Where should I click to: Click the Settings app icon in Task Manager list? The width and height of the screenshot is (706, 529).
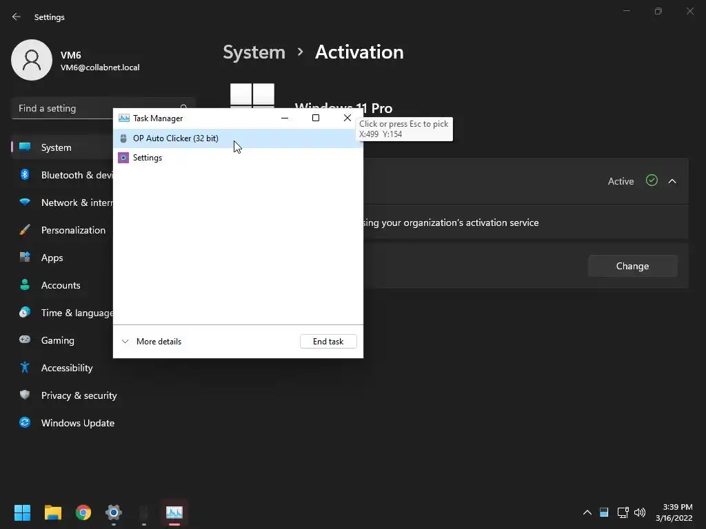[123, 158]
